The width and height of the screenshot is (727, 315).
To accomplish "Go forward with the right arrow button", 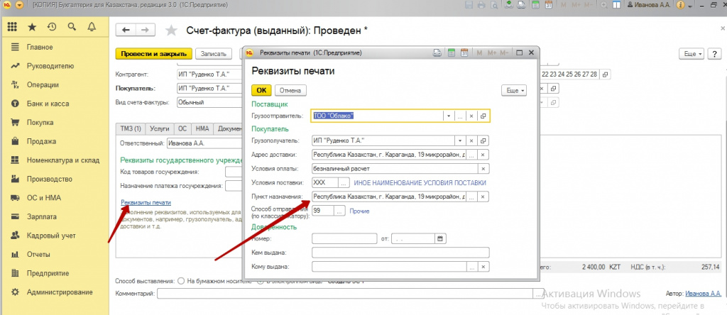I will pos(145,30).
